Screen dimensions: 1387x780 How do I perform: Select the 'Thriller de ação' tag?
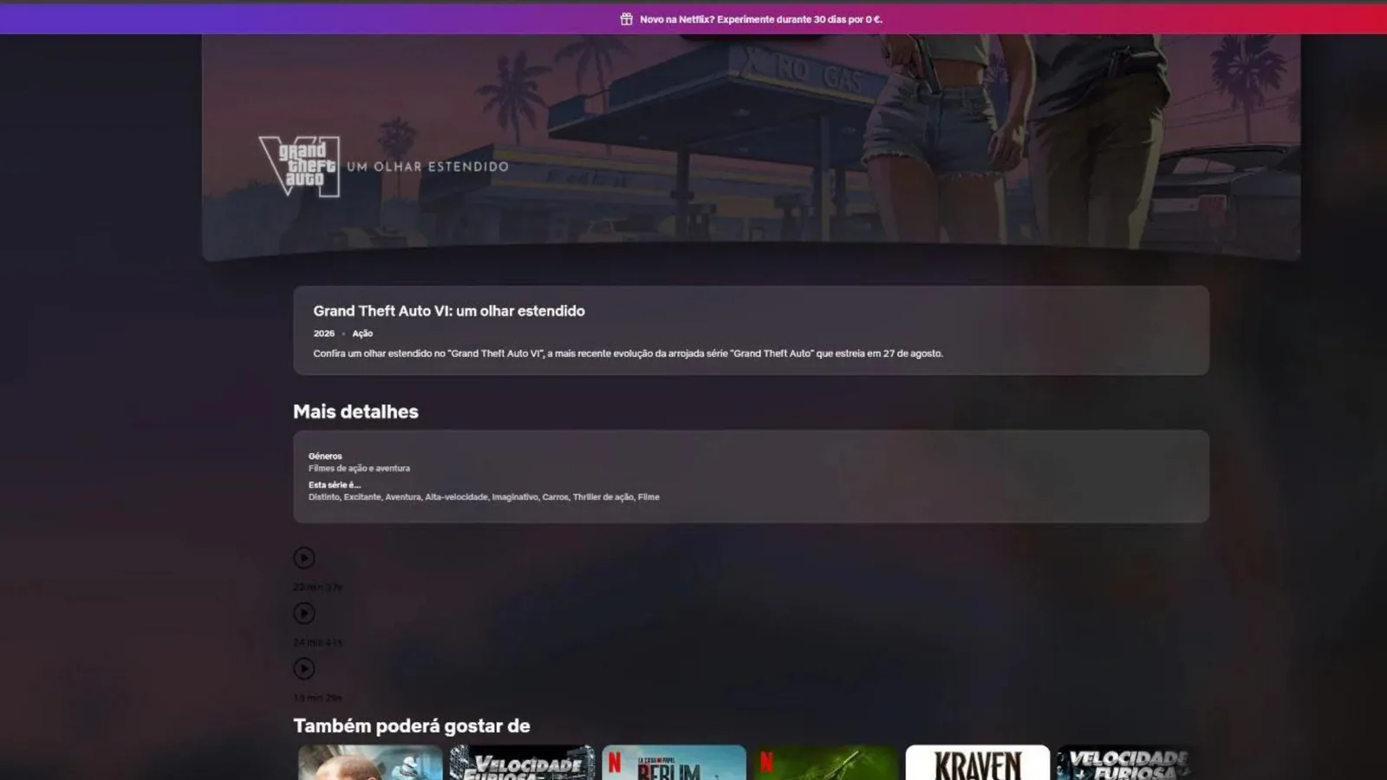603,497
